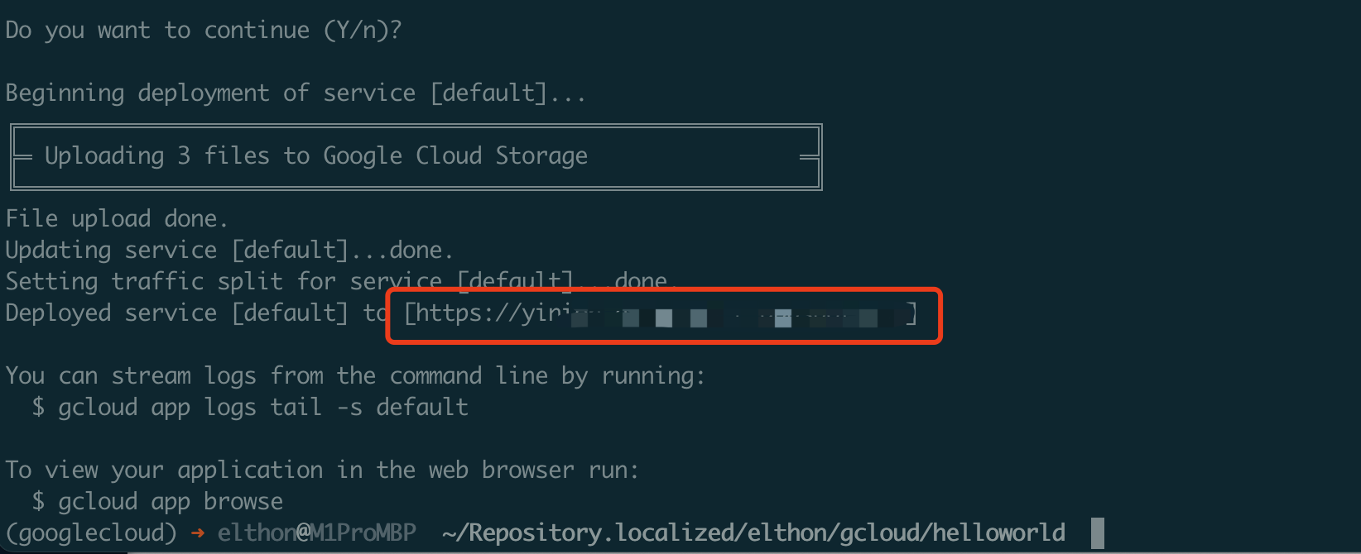Image resolution: width=1361 pixels, height=554 pixels.
Task: Click the 'File upload done.' message
Action: tap(117, 219)
